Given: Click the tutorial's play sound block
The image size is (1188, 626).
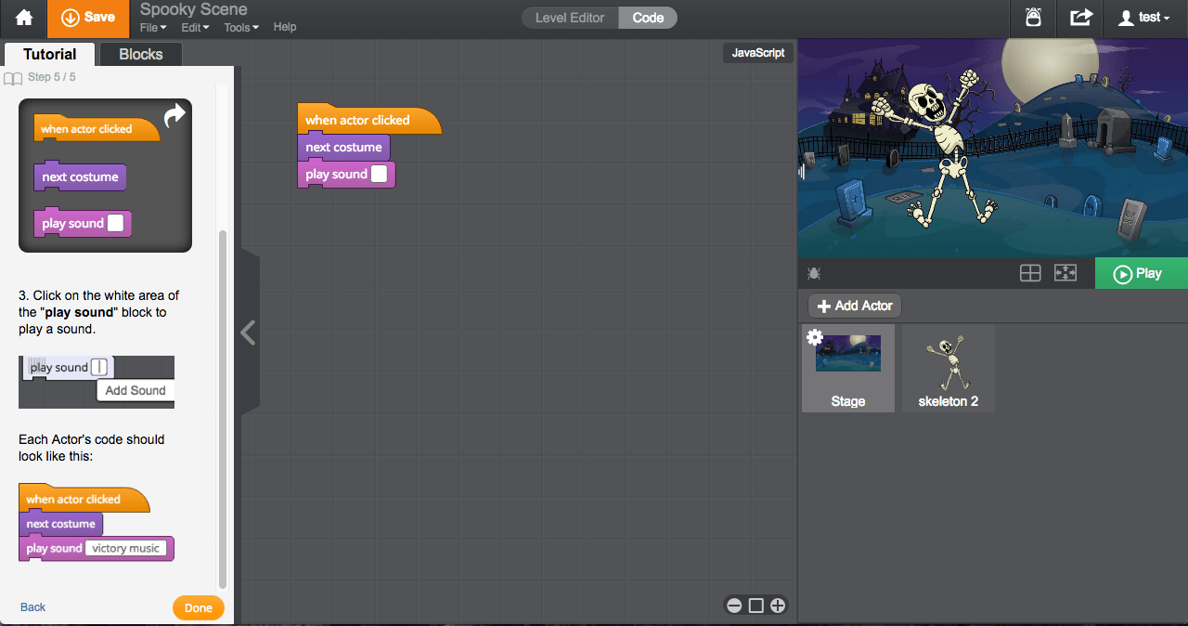Looking at the screenshot, I should 83,223.
